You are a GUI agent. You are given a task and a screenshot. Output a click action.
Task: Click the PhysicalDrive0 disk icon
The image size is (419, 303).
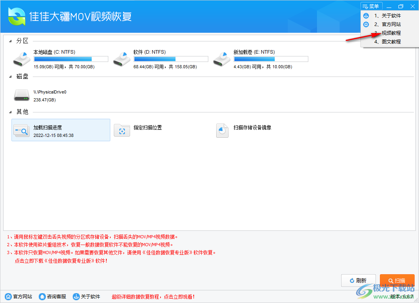point(22,95)
